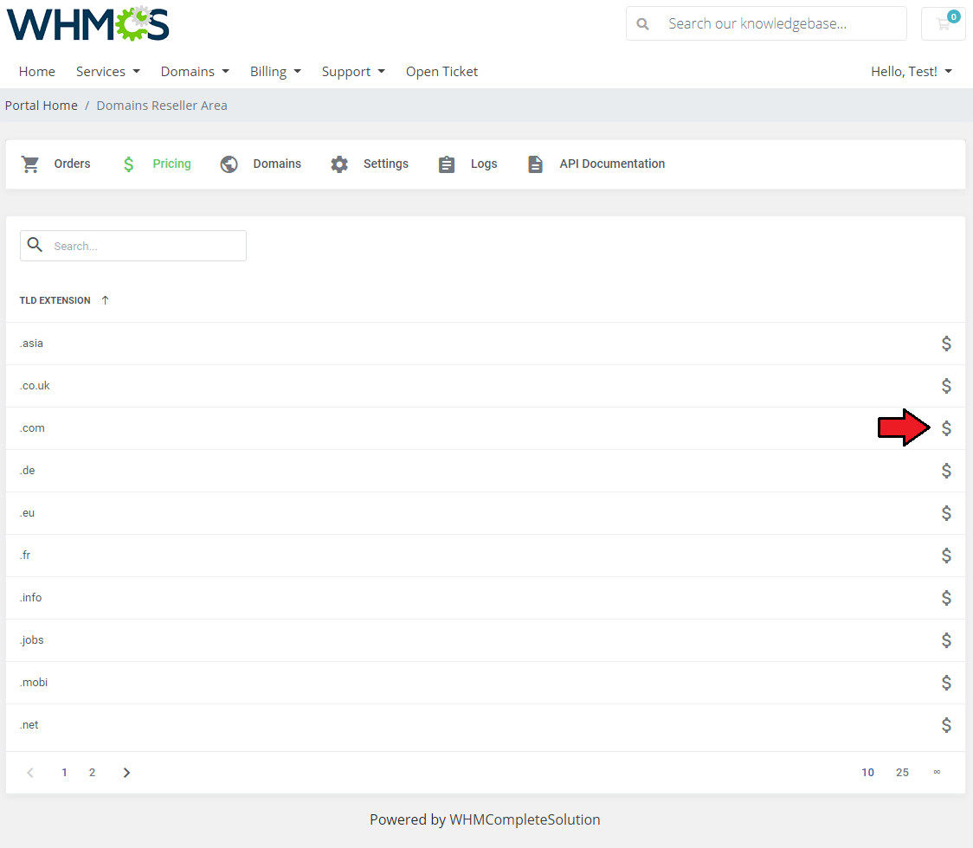973x848 pixels.
Task: Select the .de row text
Action: tap(28, 470)
